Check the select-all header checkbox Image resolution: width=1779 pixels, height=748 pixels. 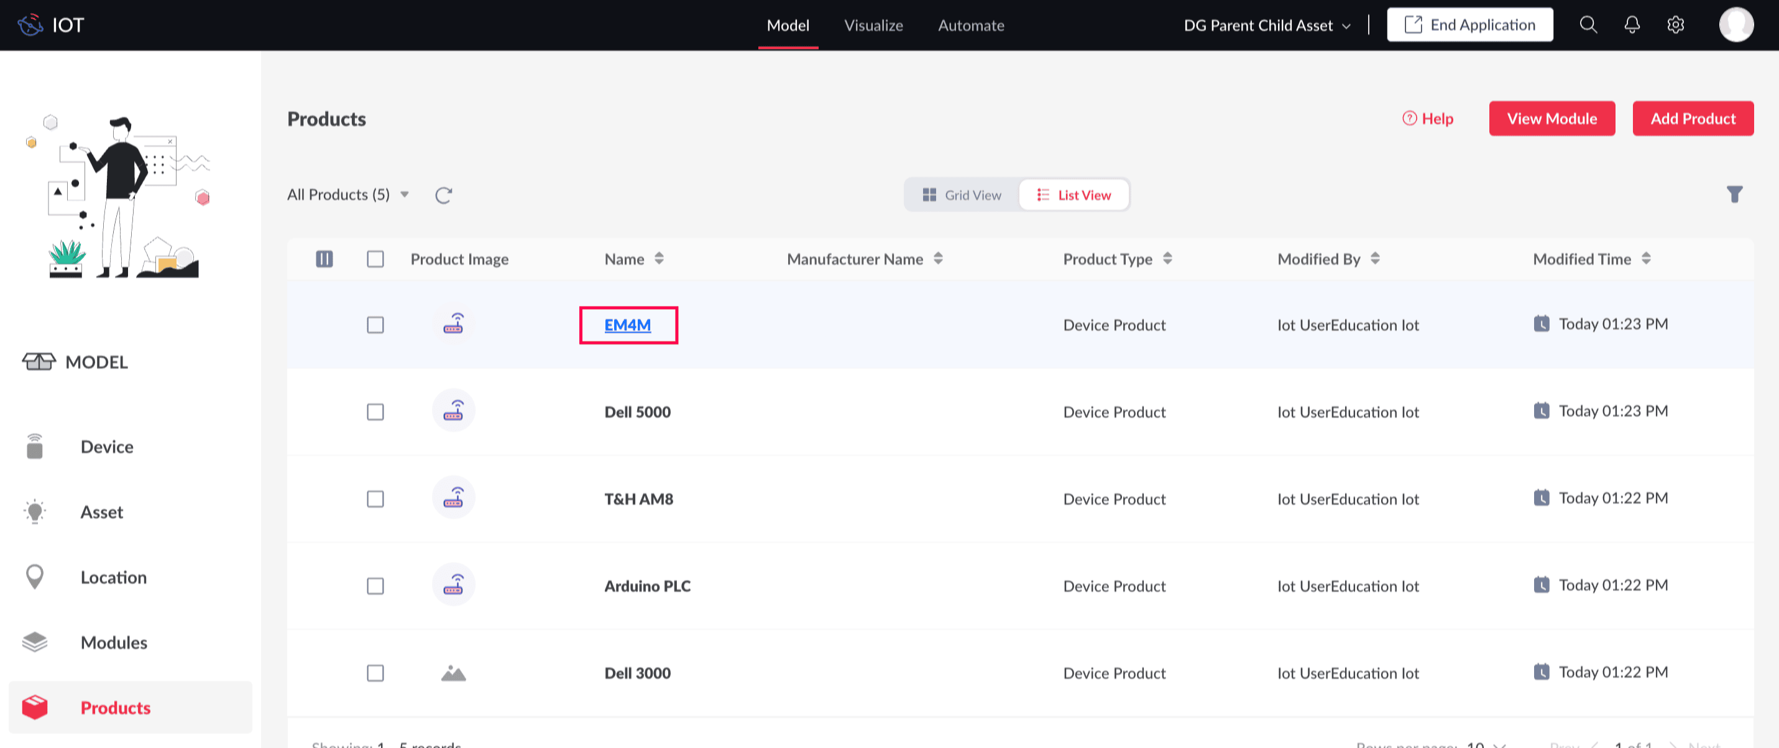pos(375,259)
